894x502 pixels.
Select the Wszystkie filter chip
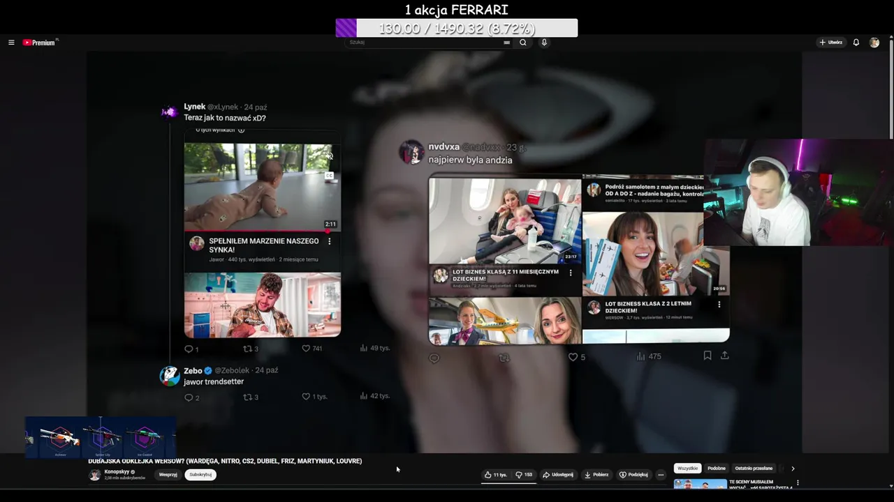click(687, 469)
